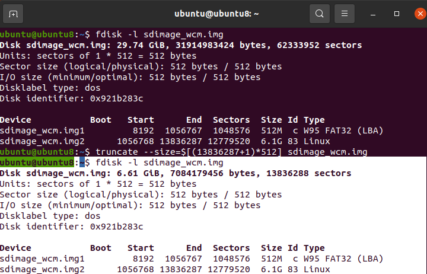Click the Sectors column header in the first table
427x274 pixels.
click(231, 120)
